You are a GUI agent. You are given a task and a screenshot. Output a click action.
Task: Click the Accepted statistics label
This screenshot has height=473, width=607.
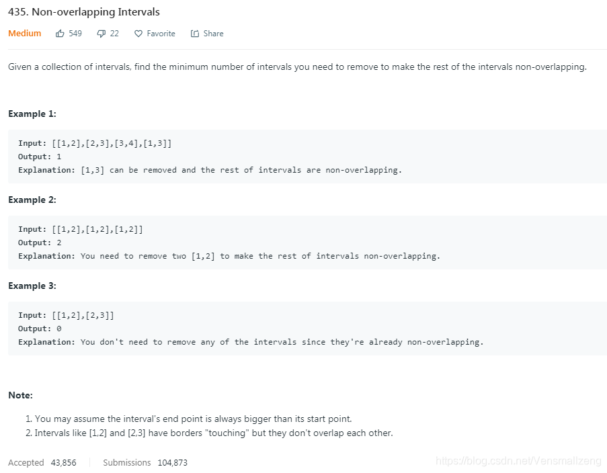(x=26, y=462)
